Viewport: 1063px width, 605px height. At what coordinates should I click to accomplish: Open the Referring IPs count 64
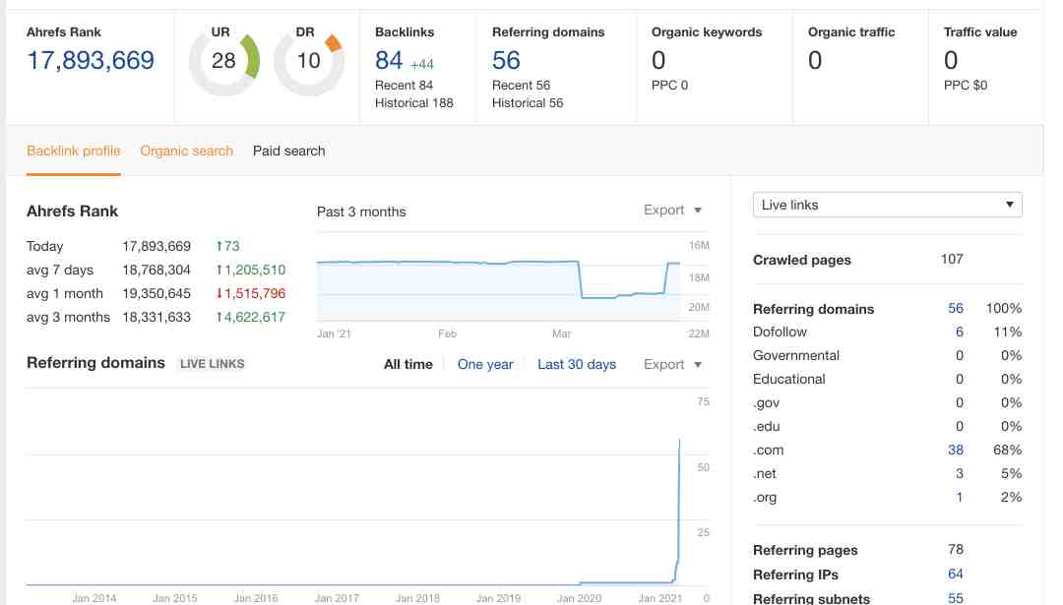pyautogui.click(x=955, y=574)
